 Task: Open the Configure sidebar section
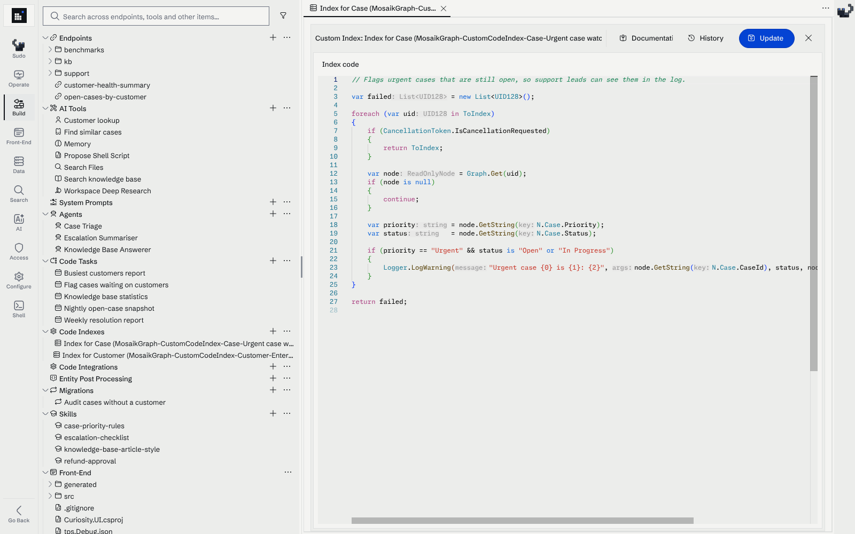[x=19, y=280]
